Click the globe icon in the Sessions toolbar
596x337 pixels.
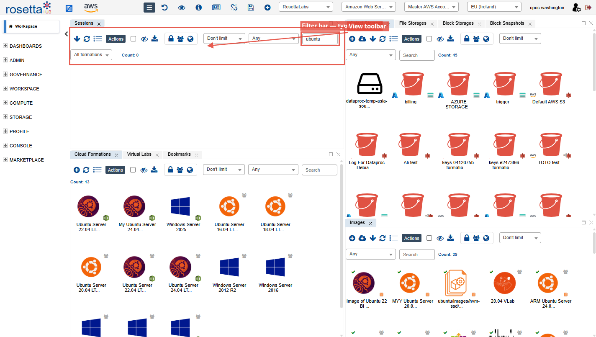[190, 39]
